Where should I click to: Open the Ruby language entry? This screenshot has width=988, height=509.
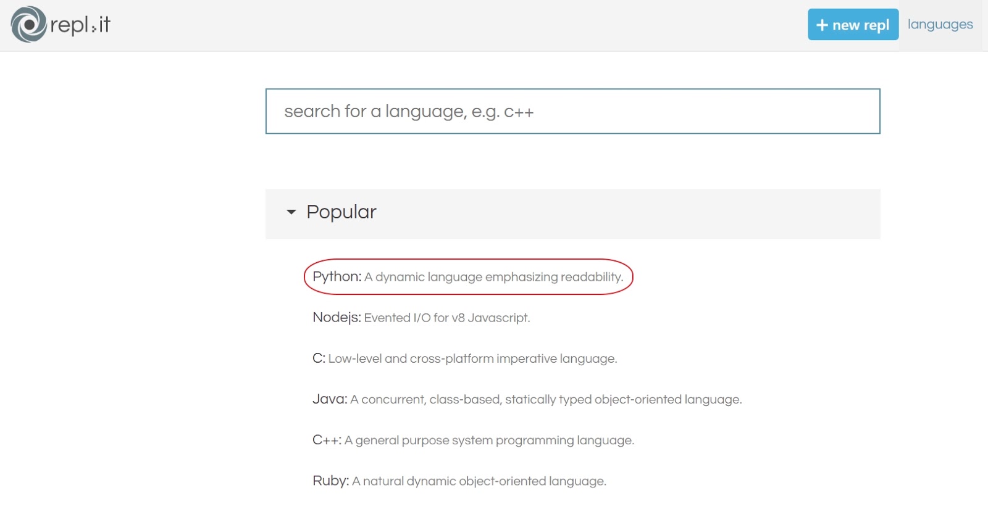pyautogui.click(x=459, y=481)
